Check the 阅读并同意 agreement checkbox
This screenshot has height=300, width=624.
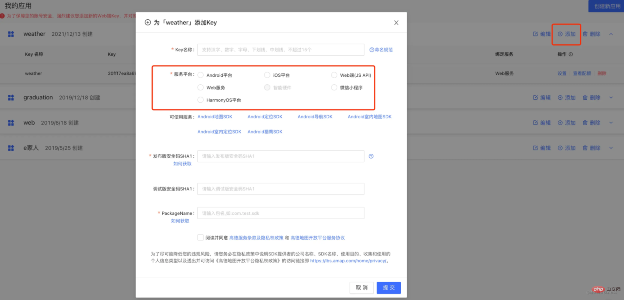pyautogui.click(x=200, y=237)
